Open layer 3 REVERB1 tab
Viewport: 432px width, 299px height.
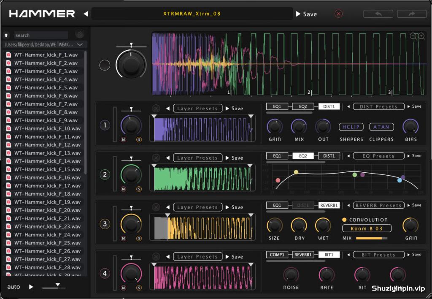[329, 205]
